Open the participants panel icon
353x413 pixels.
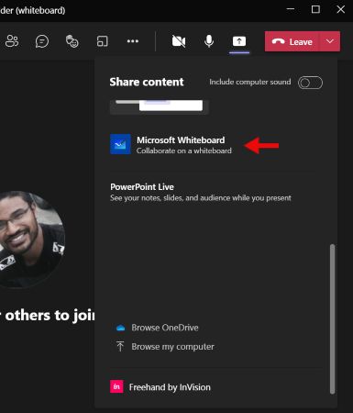12,41
